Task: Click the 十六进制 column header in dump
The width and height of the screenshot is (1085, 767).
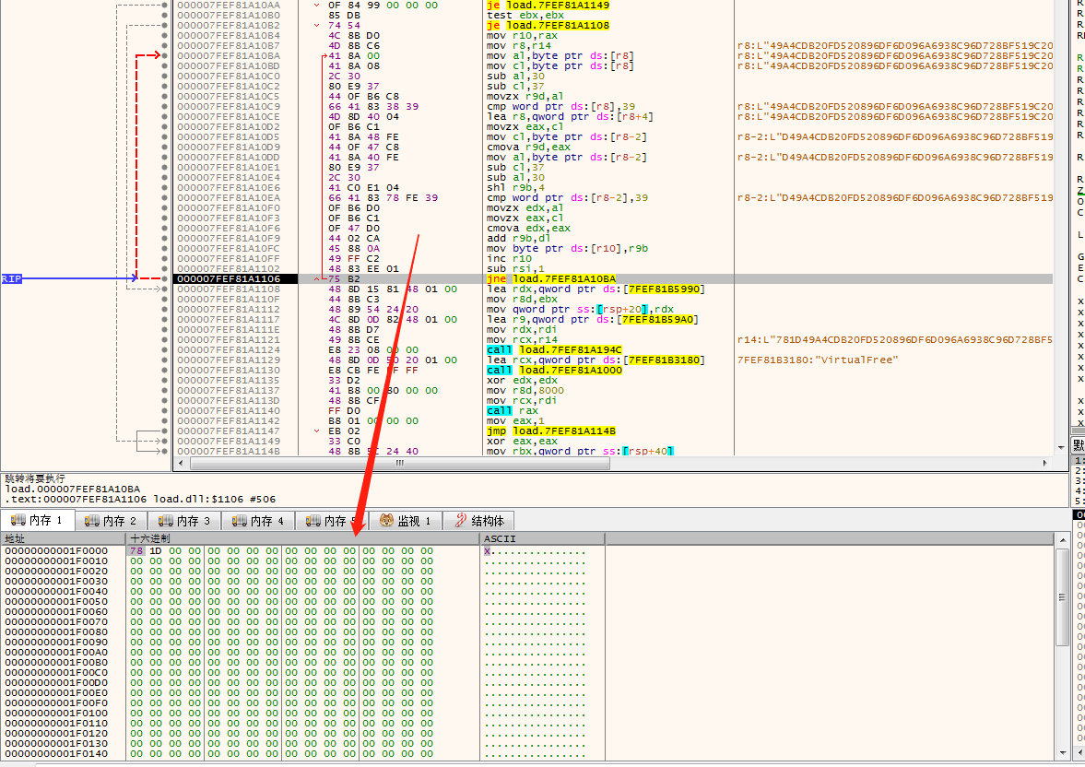Action: pos(302,538)
